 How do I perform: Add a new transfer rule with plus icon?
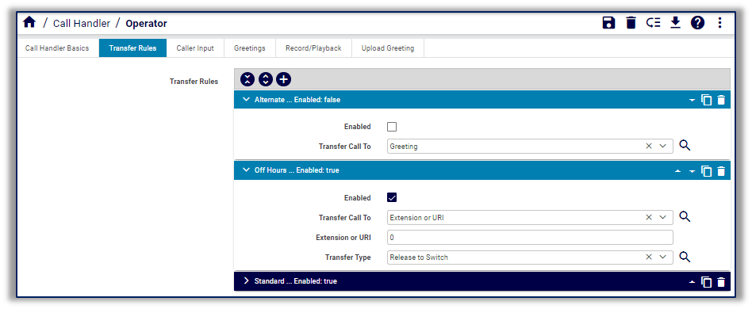pos(283,79)
